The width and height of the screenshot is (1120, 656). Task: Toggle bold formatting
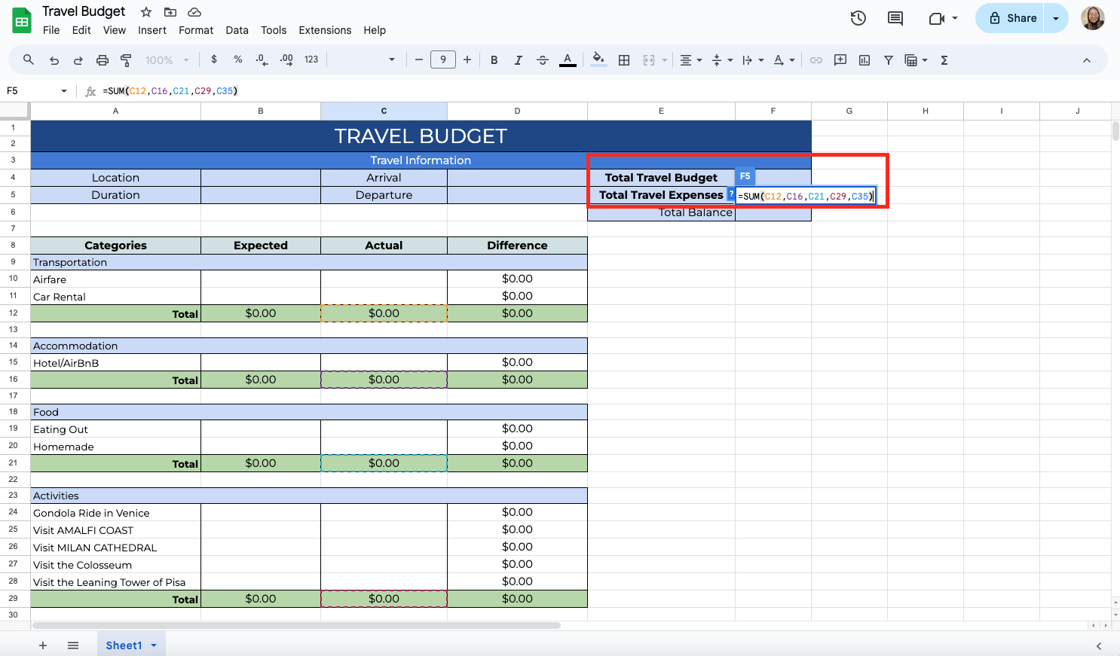pos(494,59)
